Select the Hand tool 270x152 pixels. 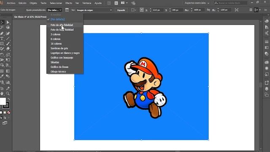(2, 94)
